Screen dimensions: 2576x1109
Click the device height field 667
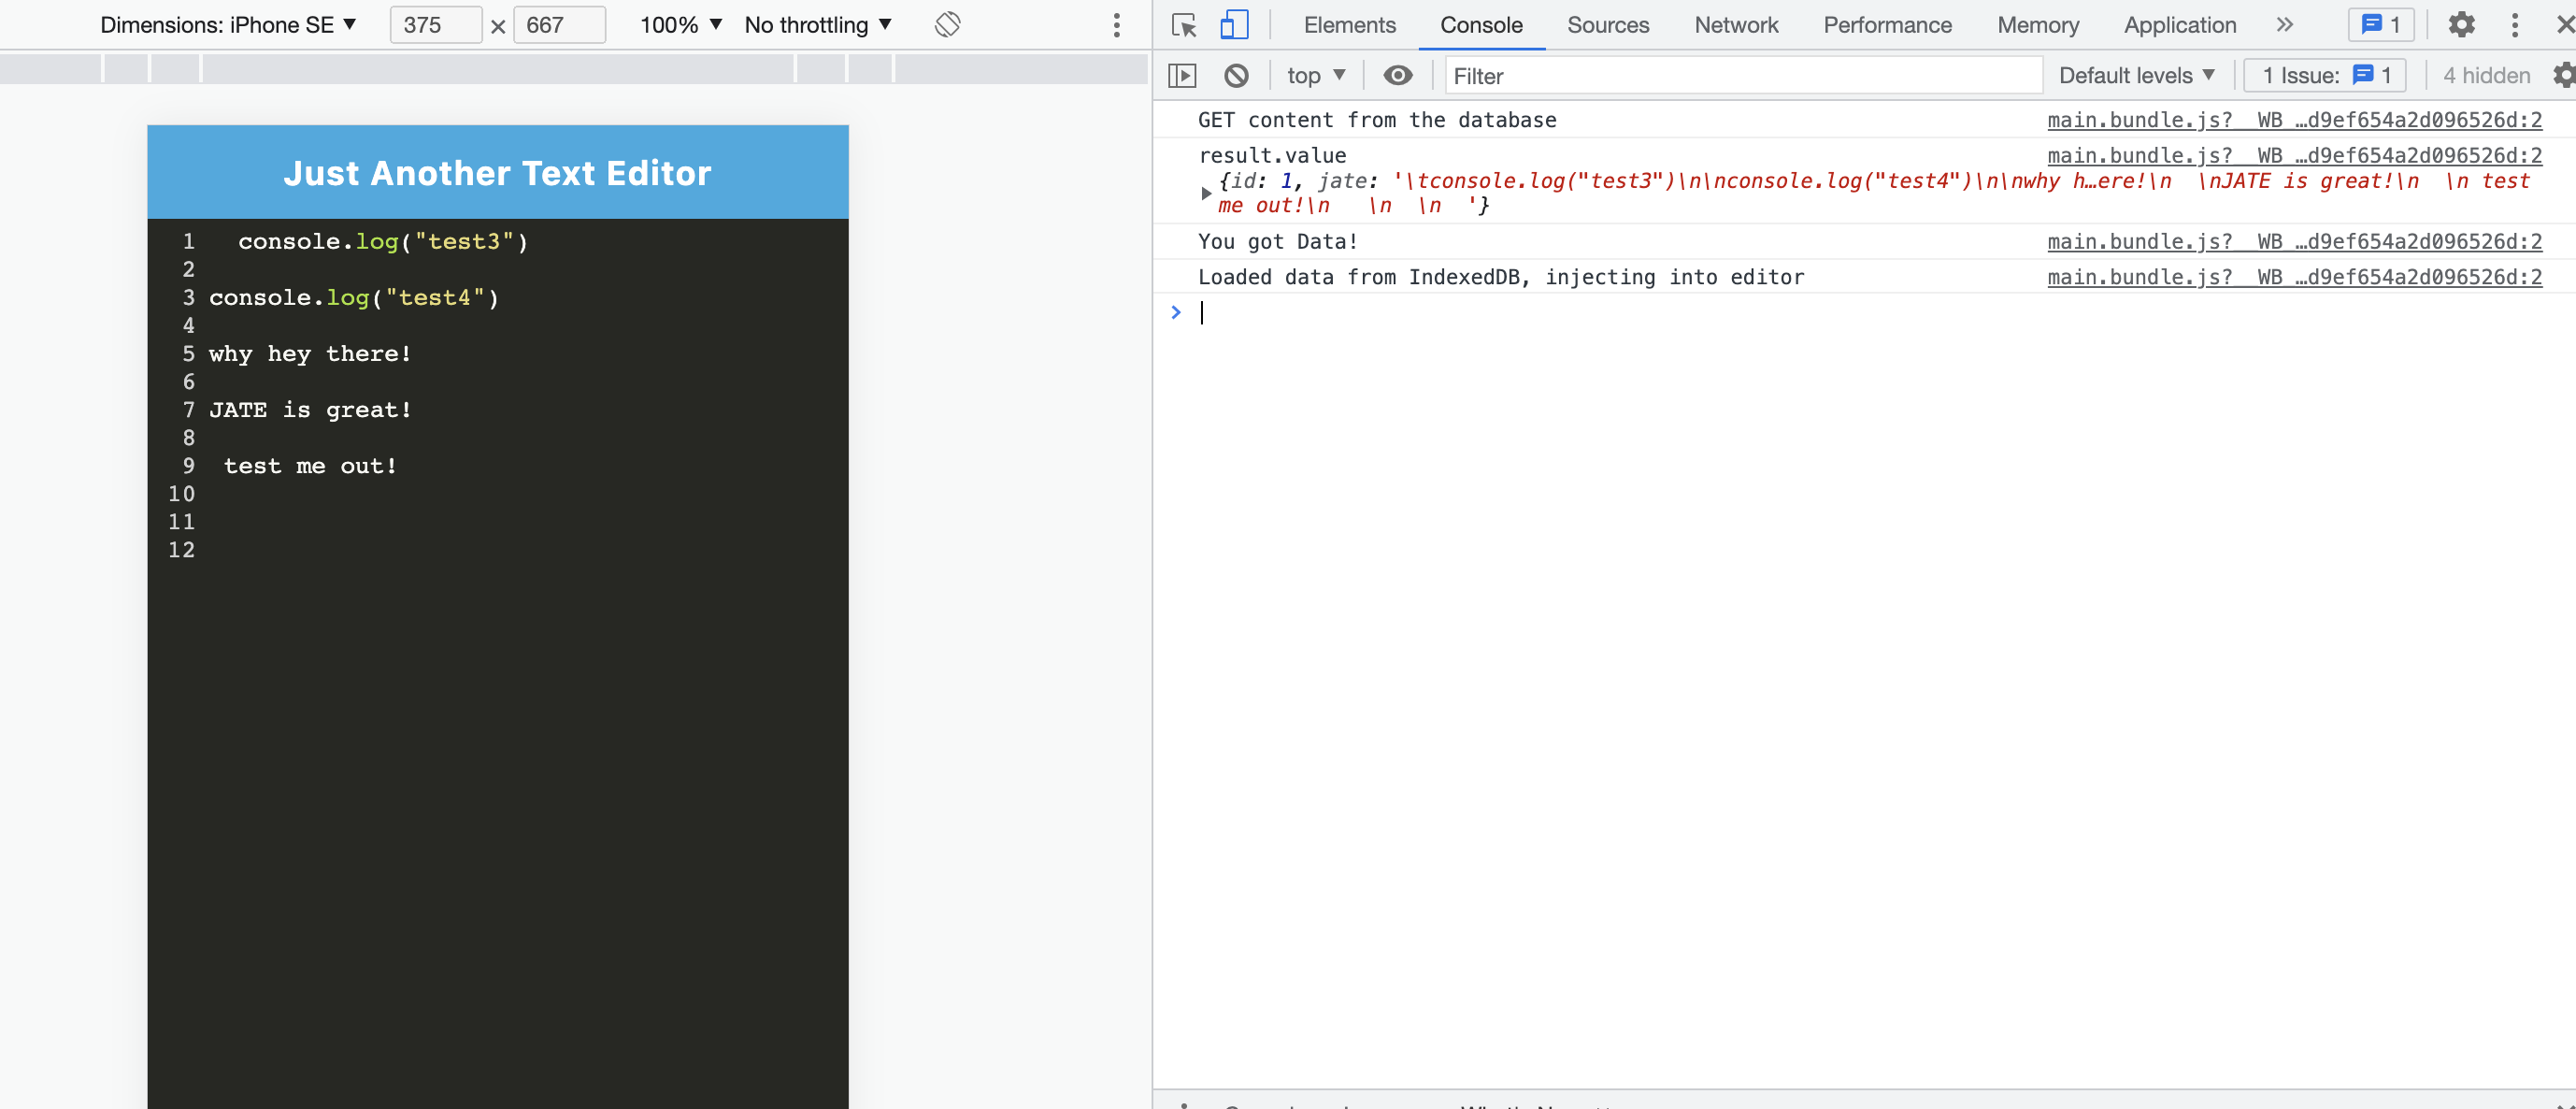[x=558, y=25]
